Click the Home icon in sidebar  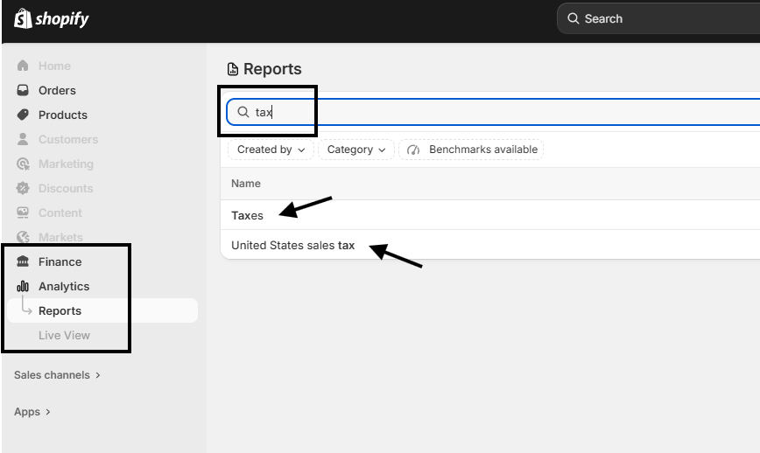[x=23, y=66]
